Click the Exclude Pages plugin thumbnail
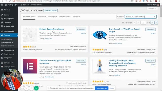The width and height of the screenshot is (162, 91). click(x=30, y=35)
